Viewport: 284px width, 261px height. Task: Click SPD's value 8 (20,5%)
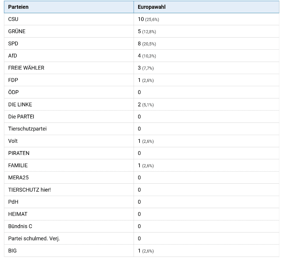point(147,44)
